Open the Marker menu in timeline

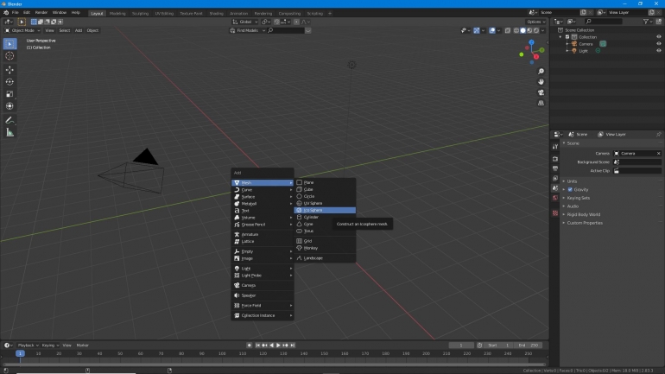[82, 345]
